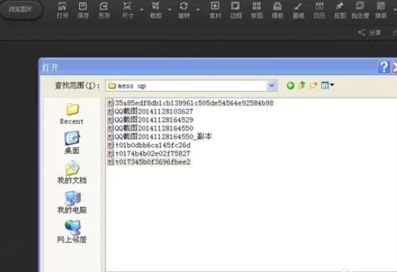Image resolution: width=397 pixels, height=272 pixels.
Task: Open the 拼图 (Collage) tool
Action: [256, 10]
